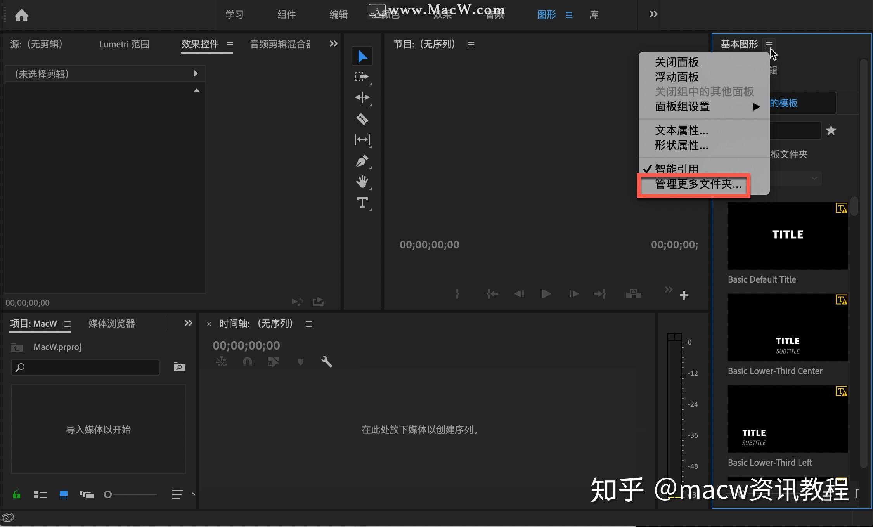Toggle snapping with the magnet icon
The height and width of the screenshot is (527, 873).
point(247,361)
